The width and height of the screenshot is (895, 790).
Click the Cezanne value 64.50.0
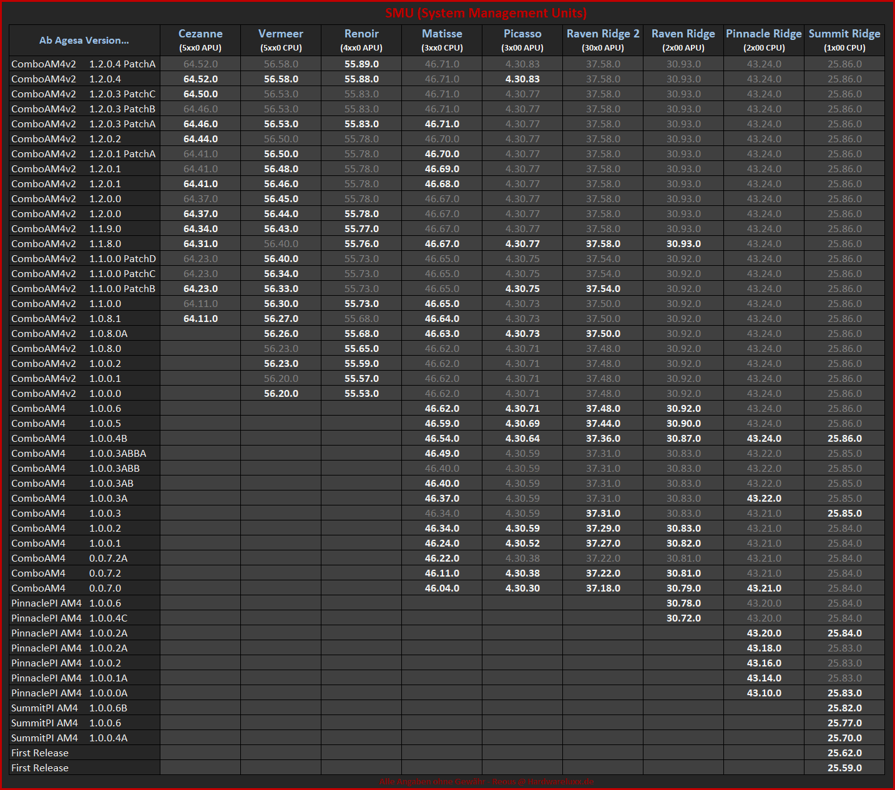tap(200, 94)
